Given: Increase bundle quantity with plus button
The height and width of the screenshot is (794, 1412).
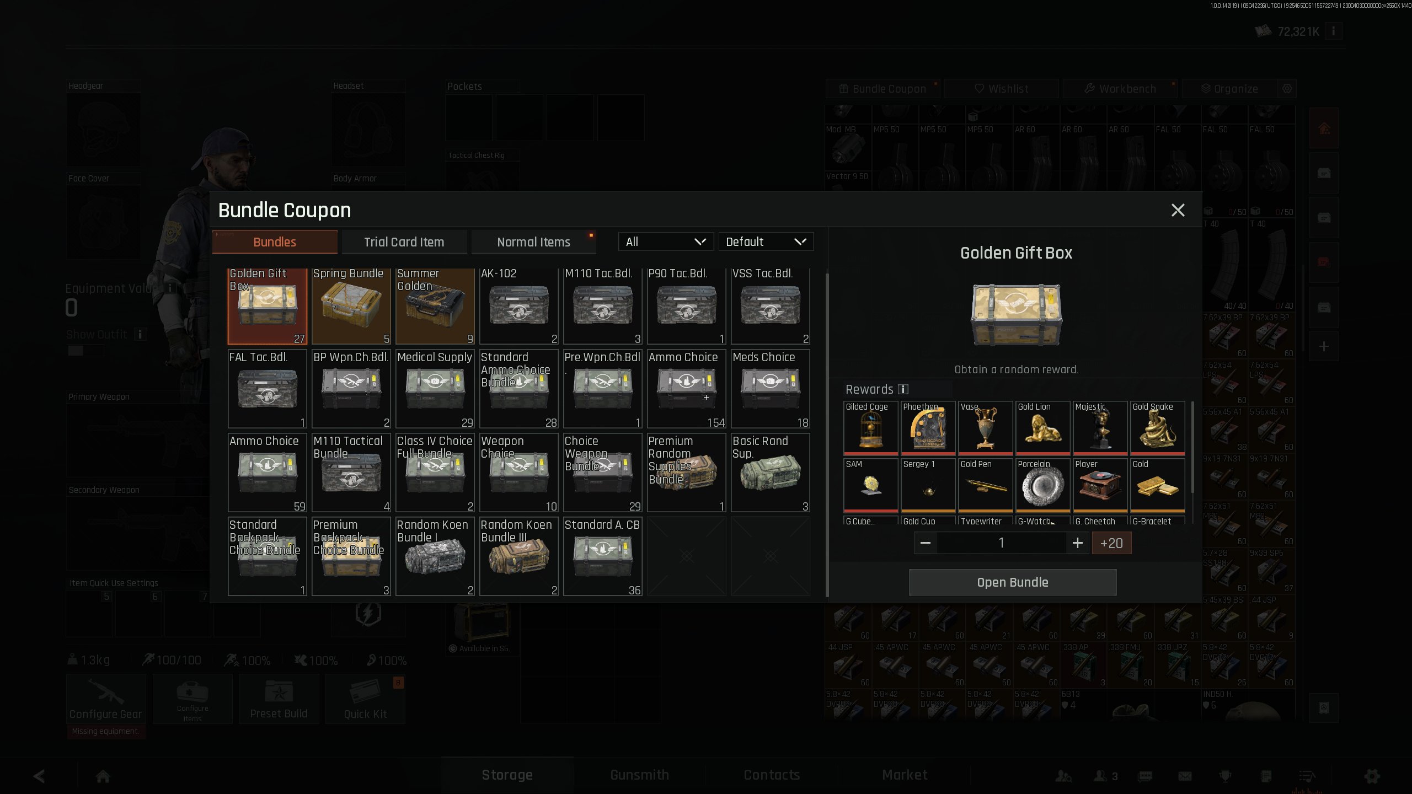Looking at the screenshot, I should pos(1077,543).
